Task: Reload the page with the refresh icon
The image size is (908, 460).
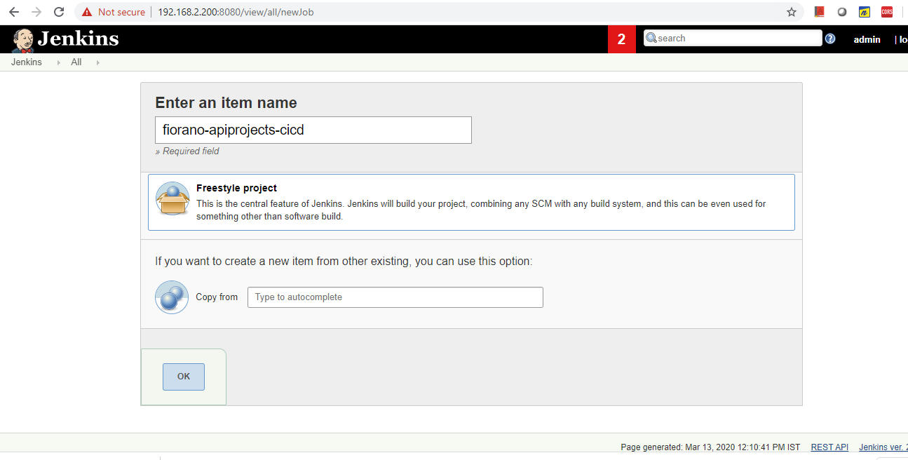Action: (59, 12)
